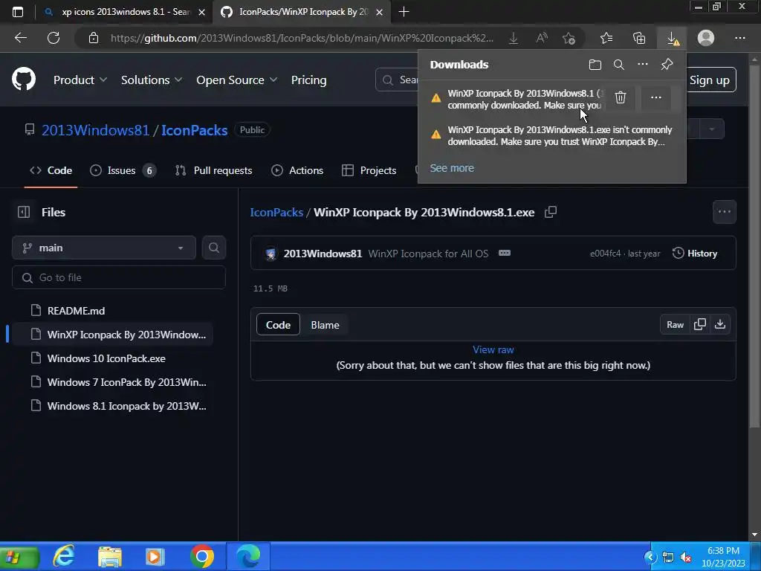Image resolution: width=761 pixels, height=571 pixels.
Task: Launch Internet Explorer from taskbar
Action: pos(64,556)
